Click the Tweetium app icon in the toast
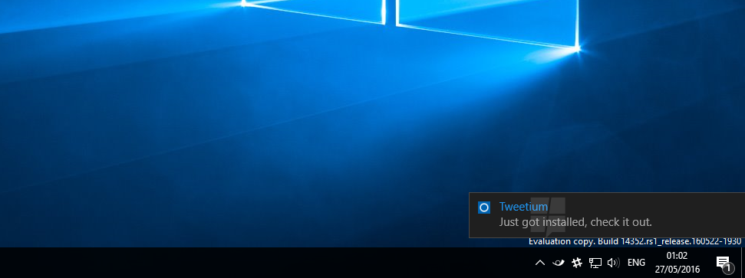 point(483,208)
